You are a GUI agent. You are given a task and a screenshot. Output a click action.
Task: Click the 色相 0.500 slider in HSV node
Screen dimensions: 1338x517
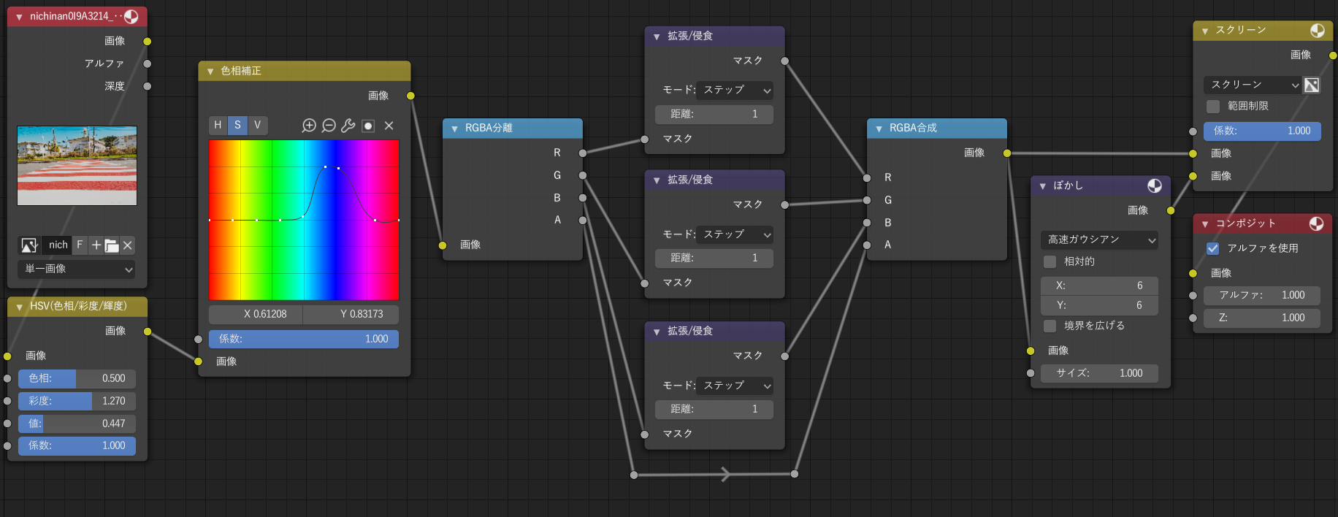point(77,378)
